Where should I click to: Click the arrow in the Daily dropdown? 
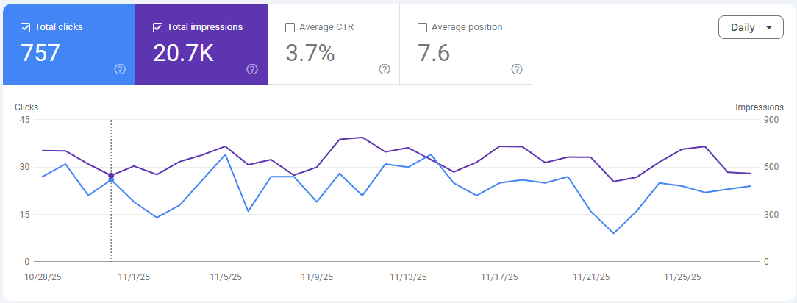point(768,28)
